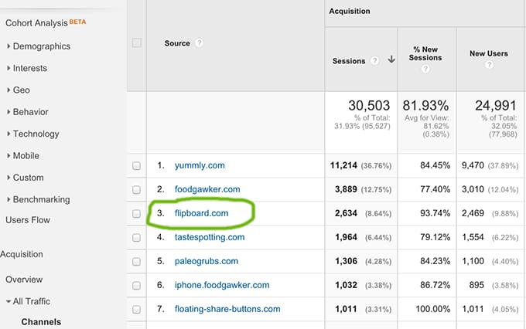Click the total sessions value 30,503
The width and height of the screenshot is (526, 329).
coord(369,106)
